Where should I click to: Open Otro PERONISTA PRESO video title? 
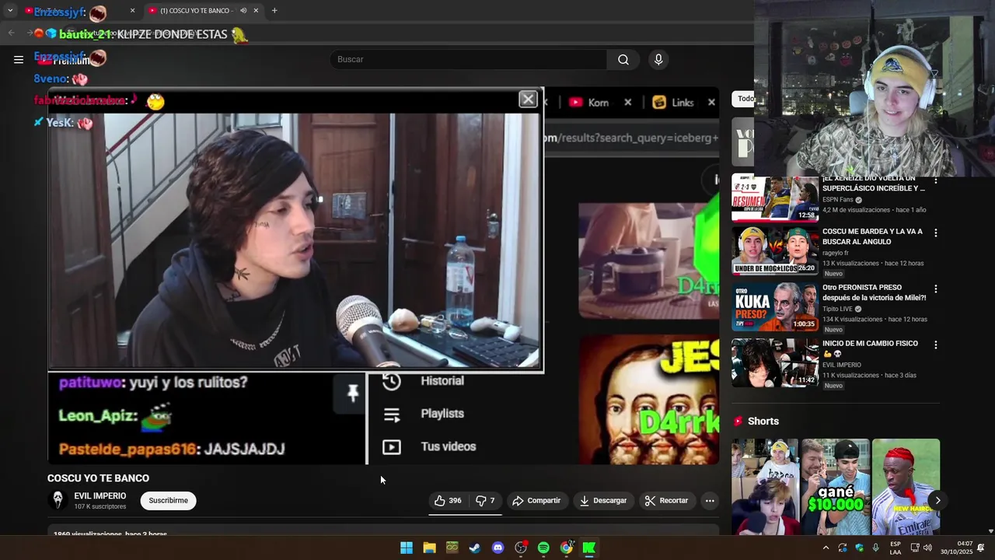point(874,292)
